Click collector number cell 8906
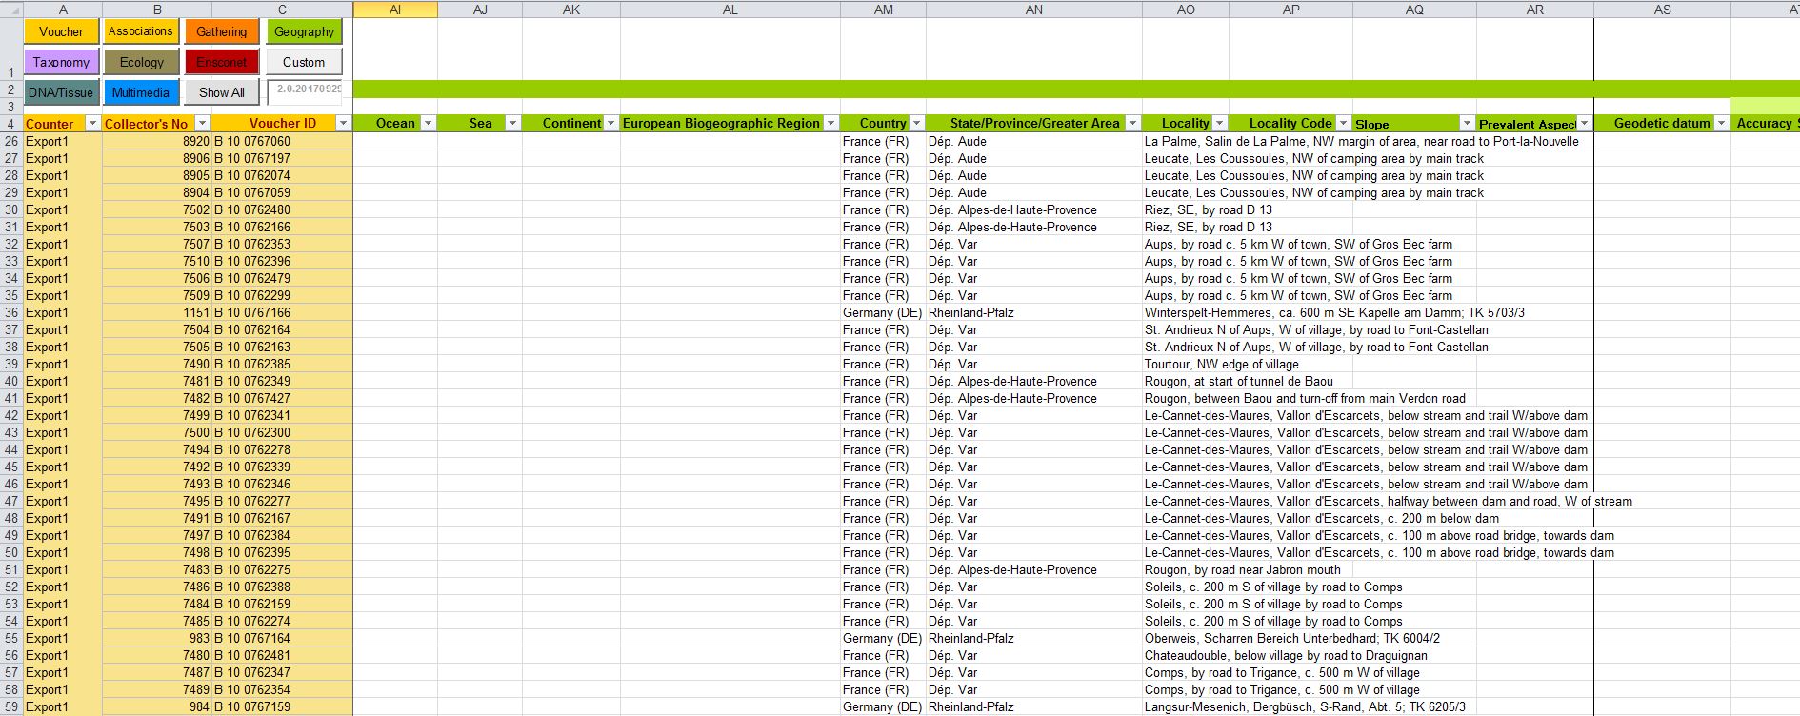Image resolution: width=1800 pixels, height=716 pixels. click(157, 158)
